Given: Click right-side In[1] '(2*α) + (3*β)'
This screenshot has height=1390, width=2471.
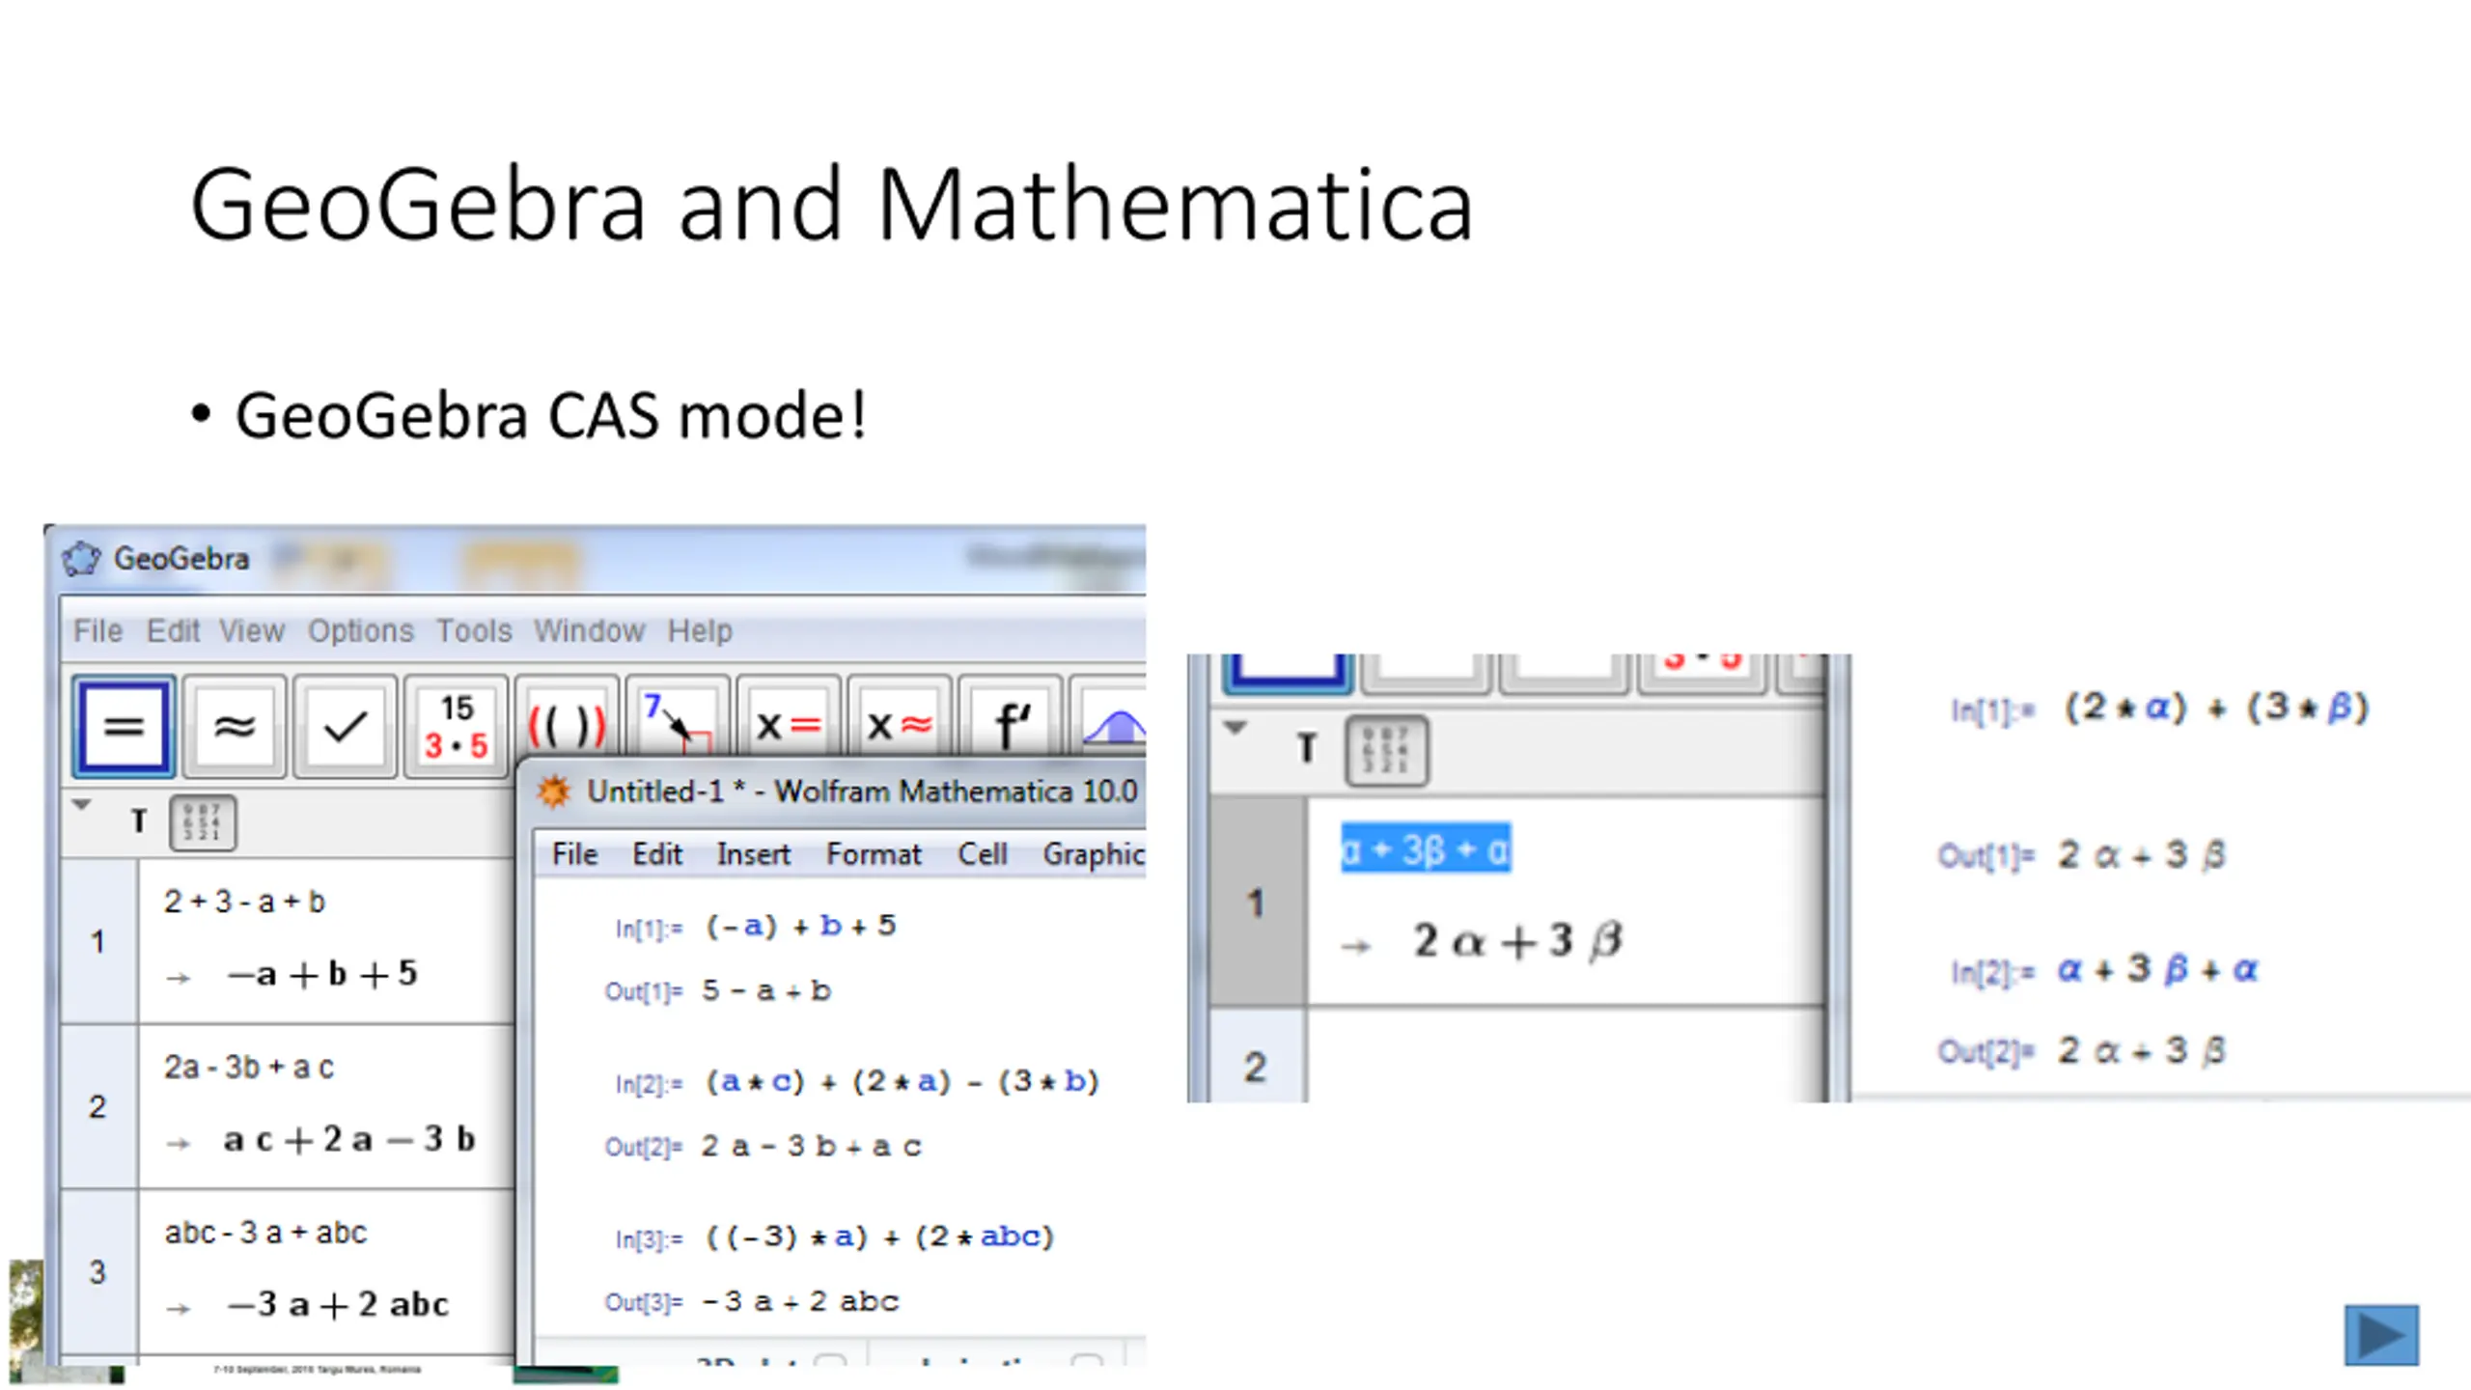Looking at the screenshot, I should pos(2216,708).
